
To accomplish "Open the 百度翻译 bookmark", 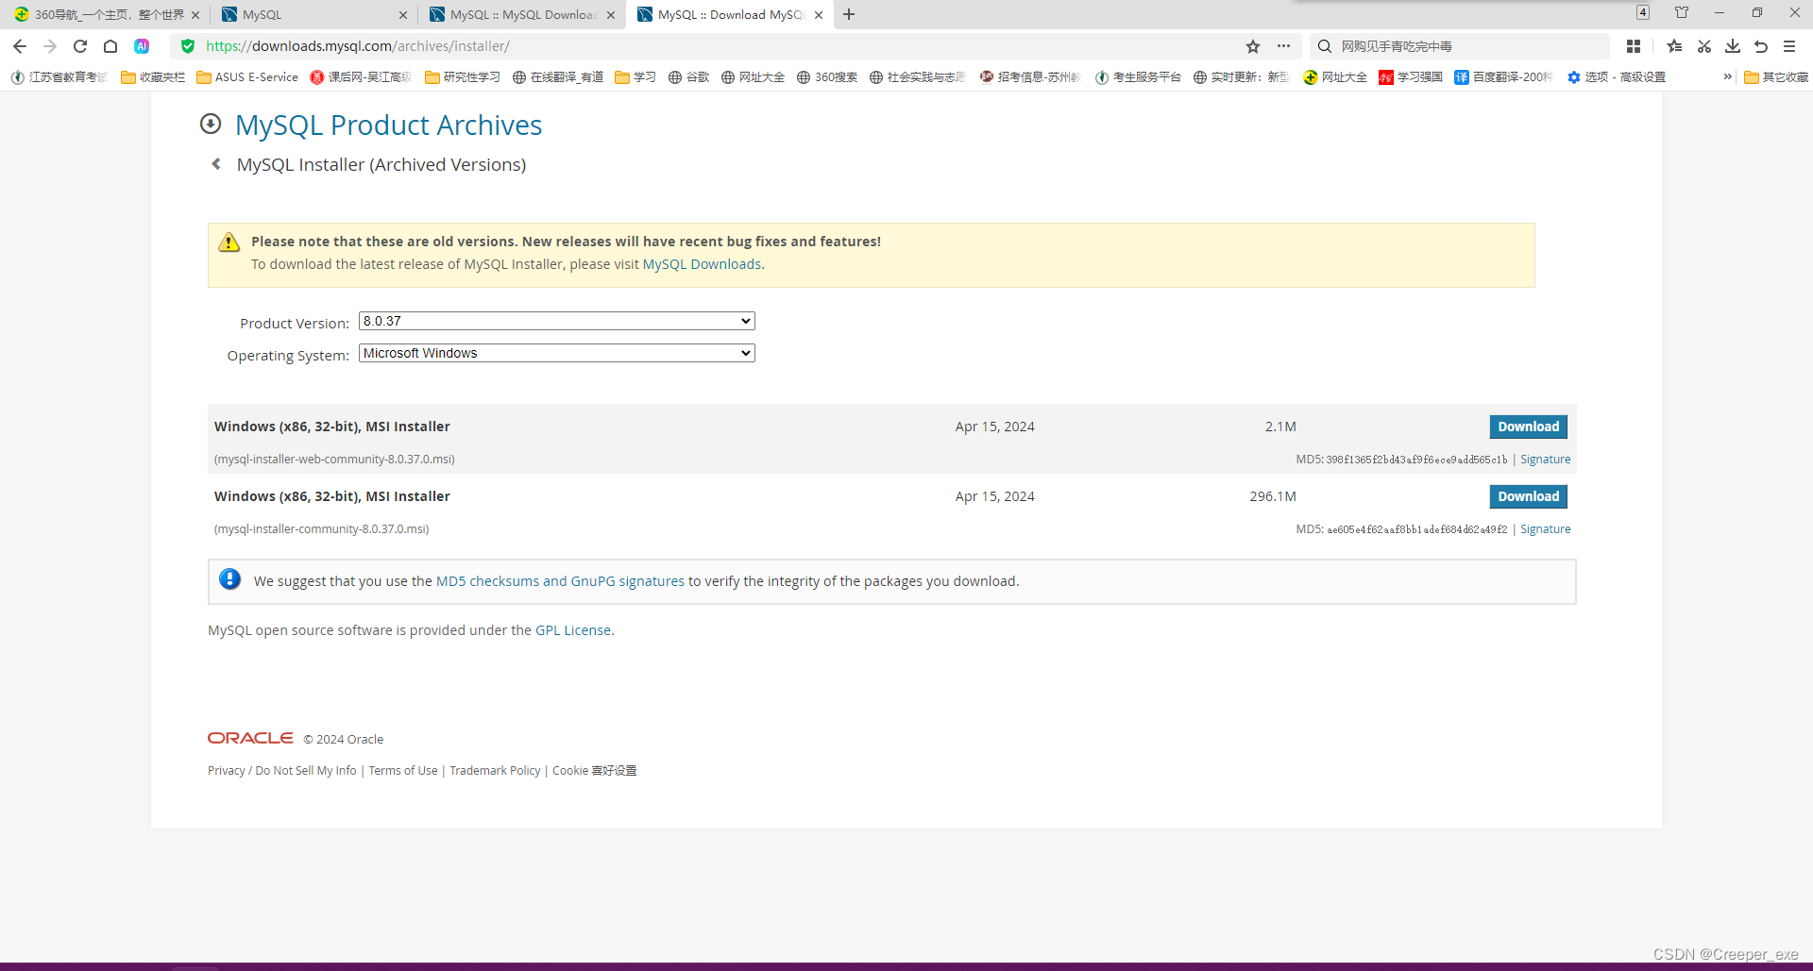I will [x=1504, y=77].
